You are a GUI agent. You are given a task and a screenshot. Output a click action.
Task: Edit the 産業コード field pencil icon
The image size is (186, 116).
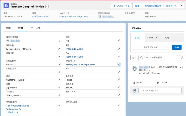[x=119, y=95]
